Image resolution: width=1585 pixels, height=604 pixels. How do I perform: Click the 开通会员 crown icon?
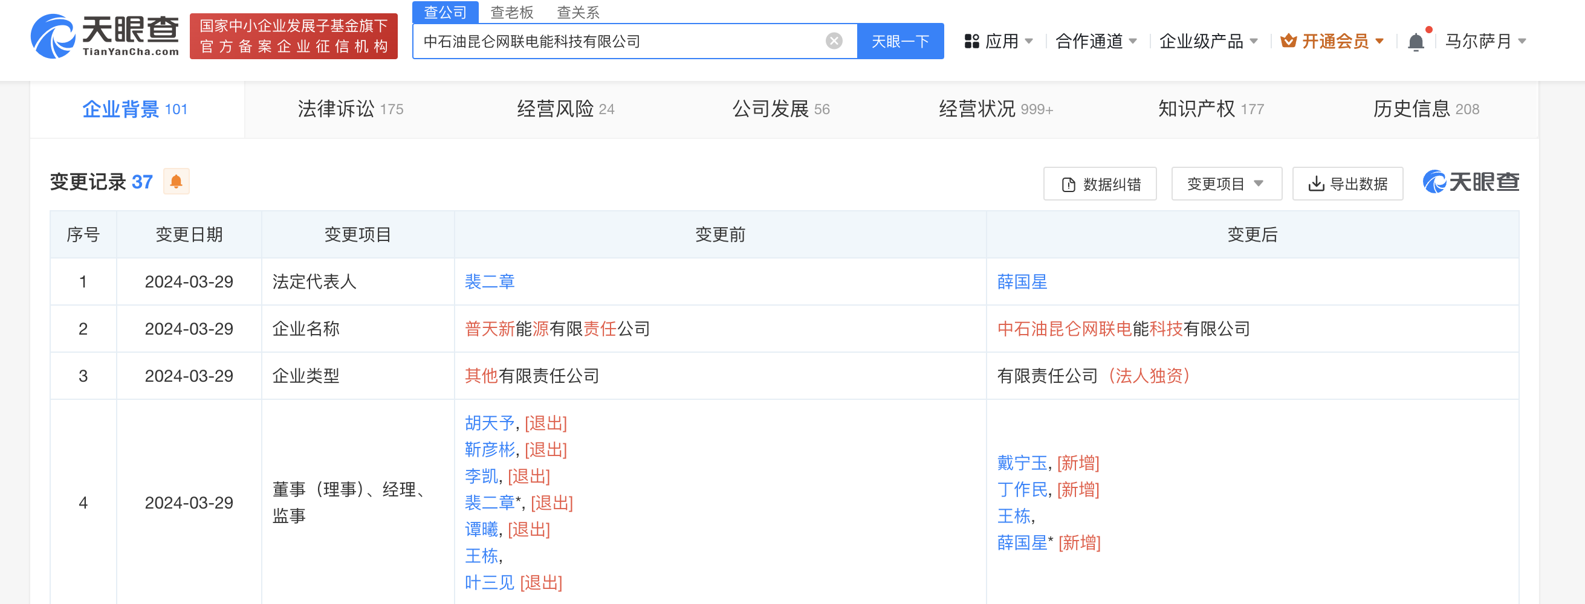[x=1289, y=40]
